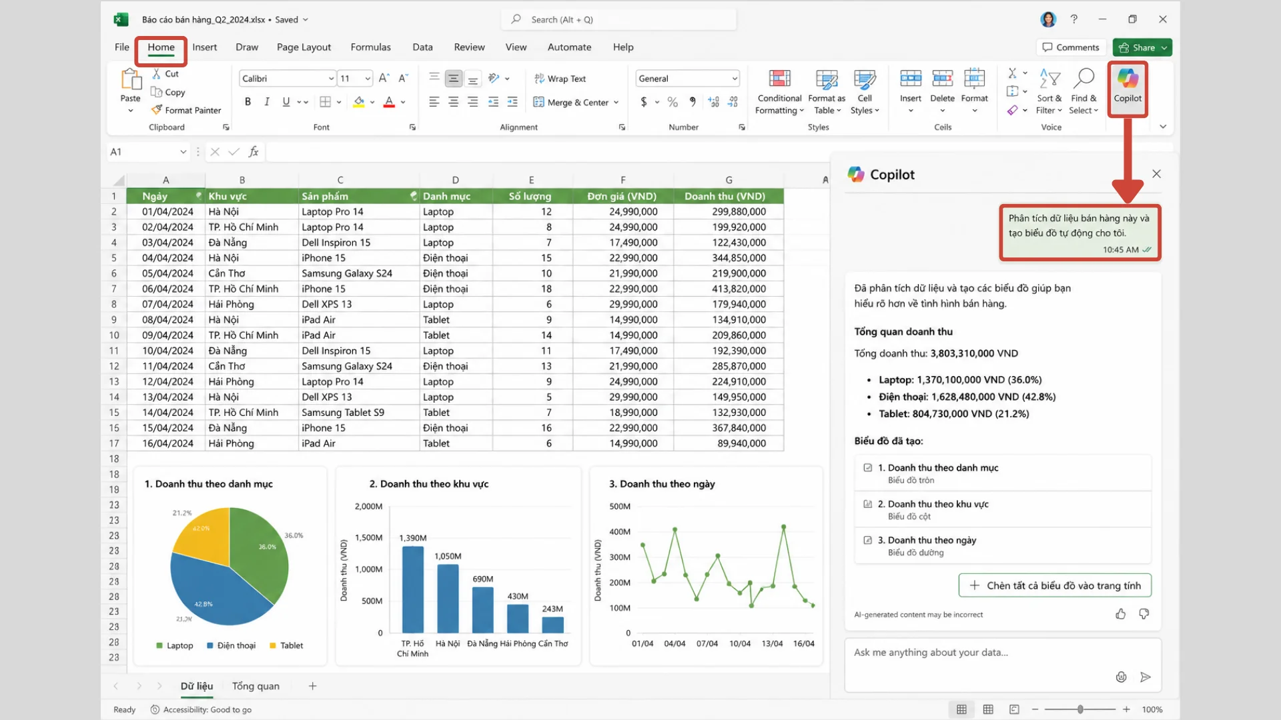Toggle middle vertical alignment
This screenshot has height=720, width=1281.
point(454,79)
